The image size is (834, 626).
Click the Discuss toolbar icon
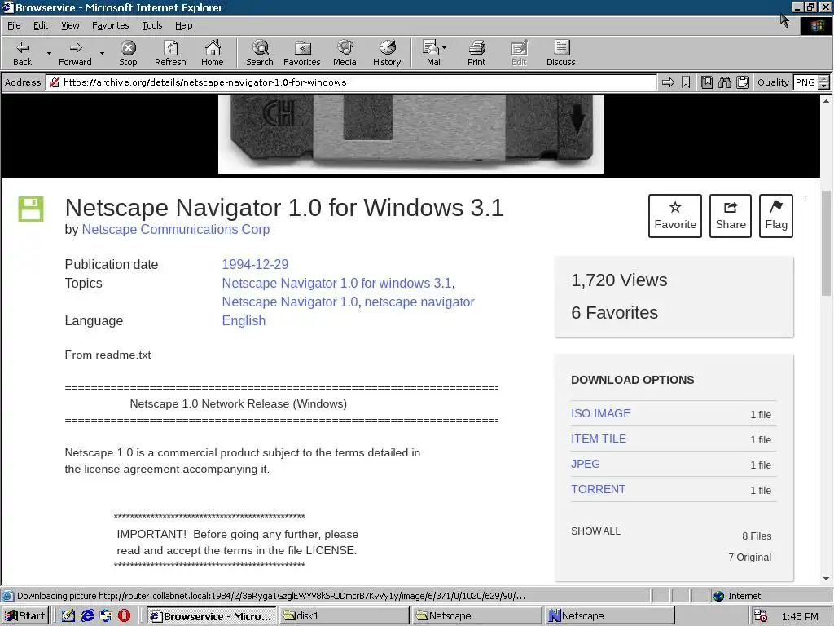(560, 53)
